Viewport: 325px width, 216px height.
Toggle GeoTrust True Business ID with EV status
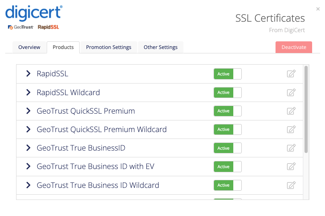[228, 167]
